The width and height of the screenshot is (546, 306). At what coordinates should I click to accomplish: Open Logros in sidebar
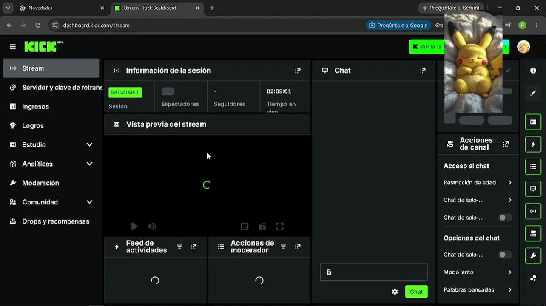[x=51, y=125]
